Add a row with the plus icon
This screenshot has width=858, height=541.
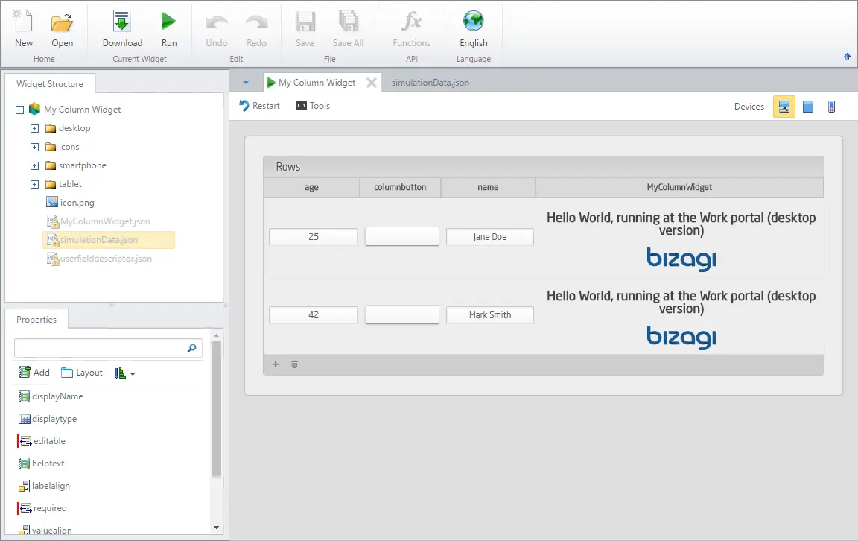pos(276,364)
